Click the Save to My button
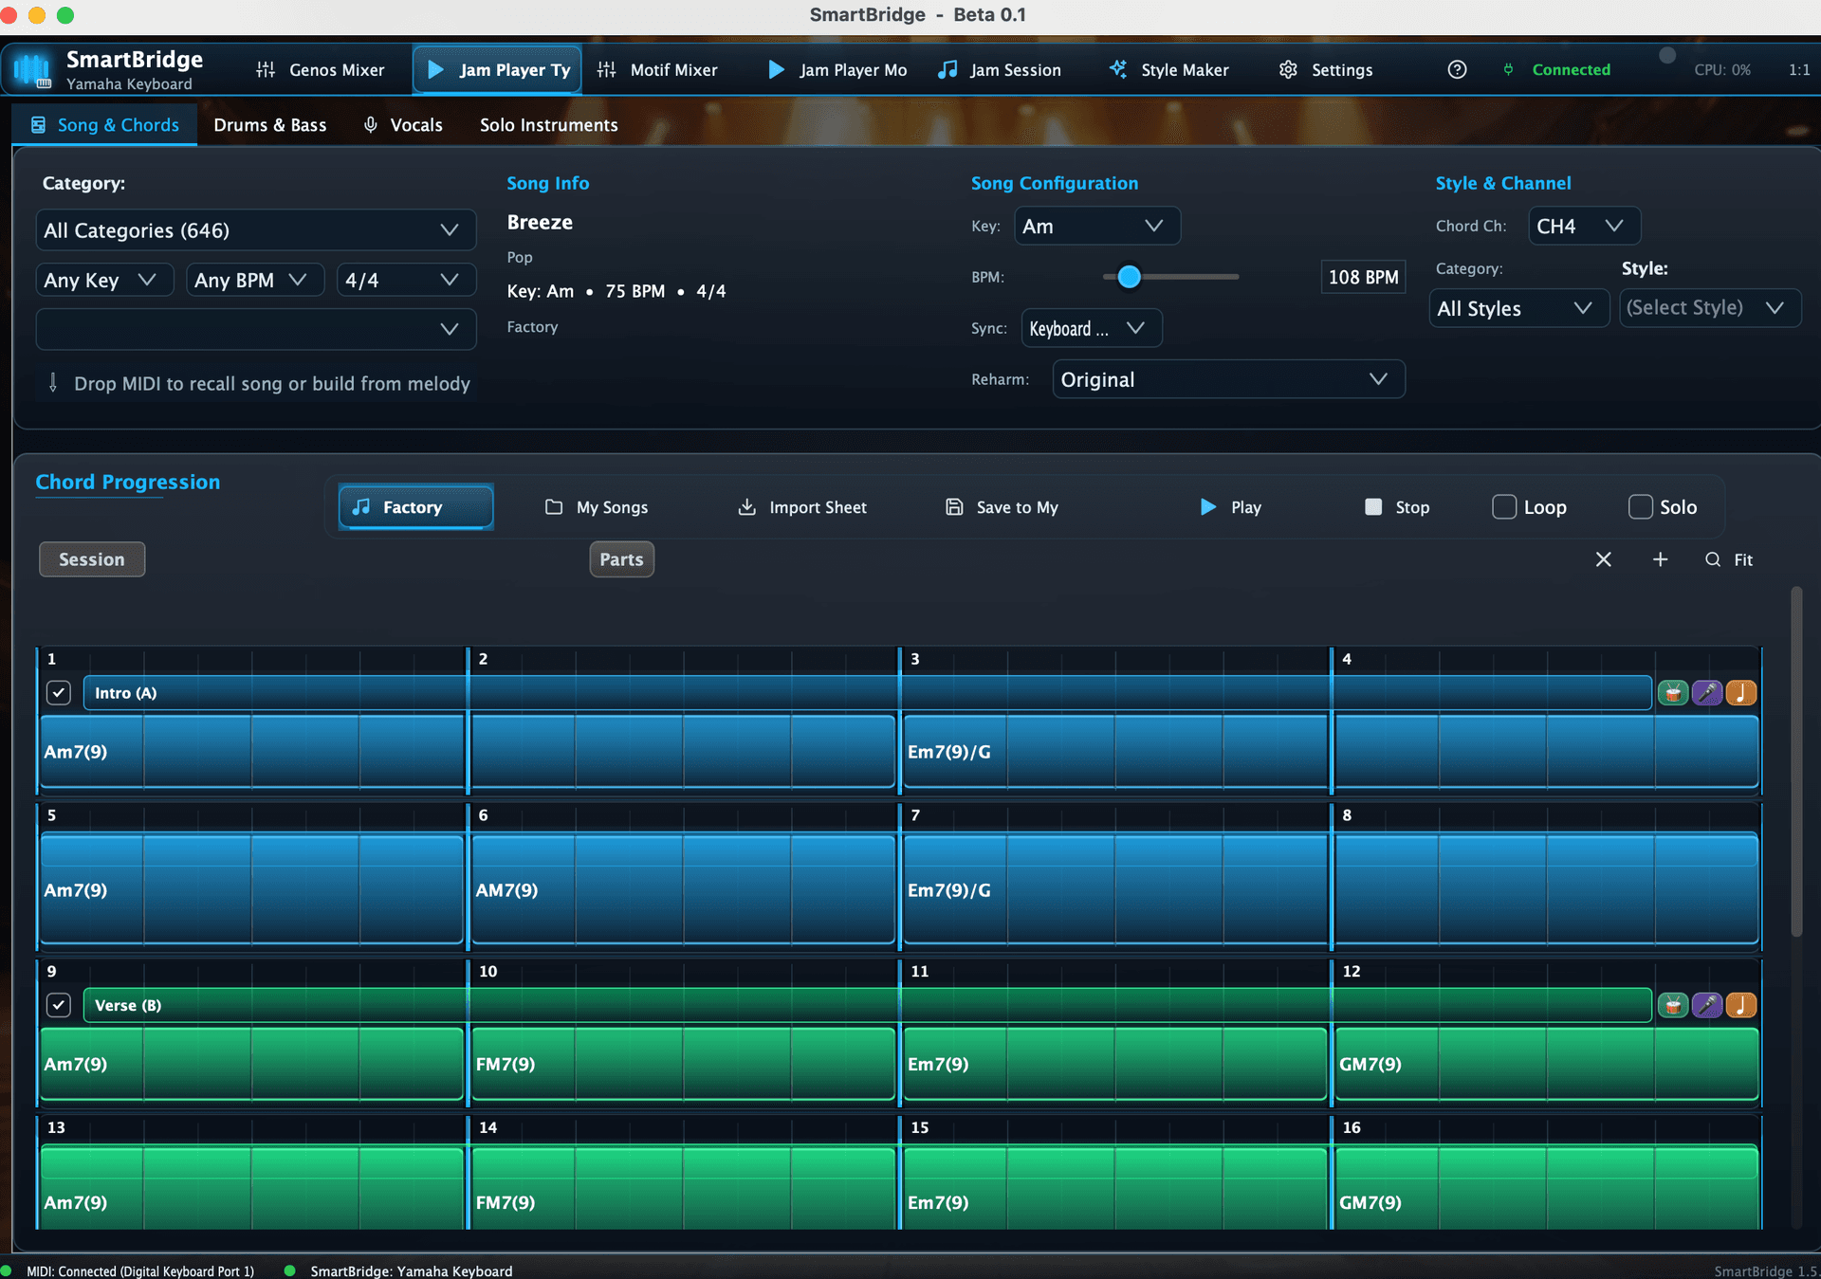The width and height of the screenshot is (1821, 1279). click(x=1002, y=507)
